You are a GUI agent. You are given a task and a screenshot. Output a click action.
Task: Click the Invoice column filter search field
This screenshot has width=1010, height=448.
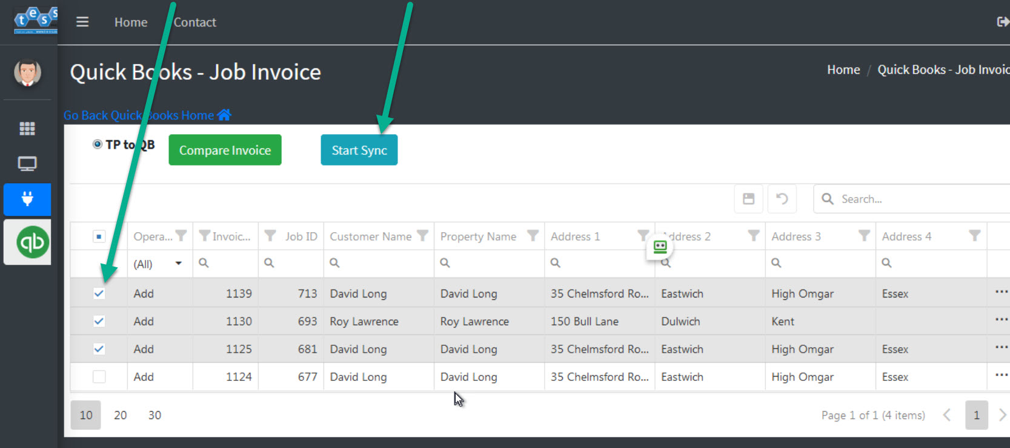(225, 264)
